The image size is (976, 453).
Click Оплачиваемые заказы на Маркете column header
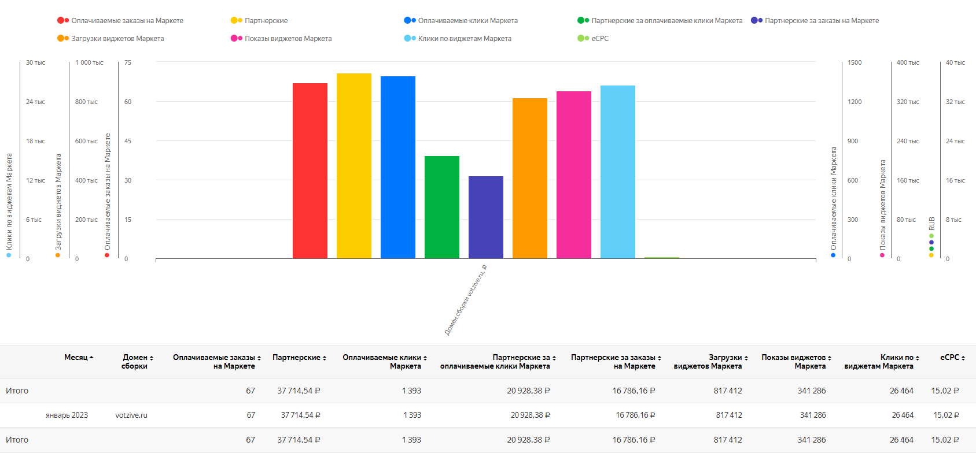coord(213,362)
